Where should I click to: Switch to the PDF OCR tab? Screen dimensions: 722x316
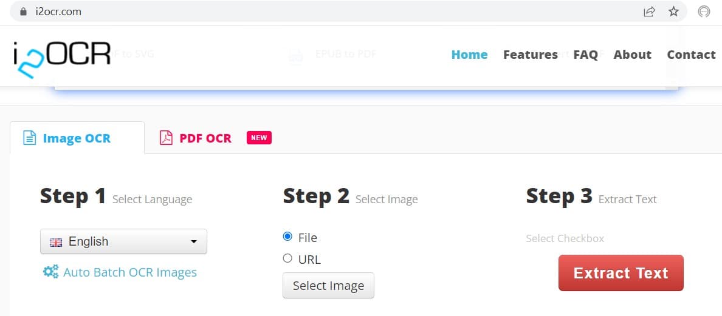[205, 138]
